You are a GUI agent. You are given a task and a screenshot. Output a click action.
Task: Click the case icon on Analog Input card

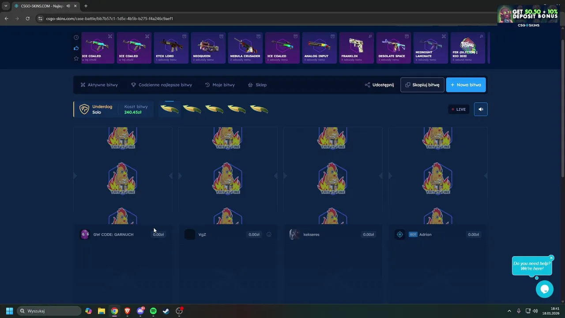click(333, 36)
